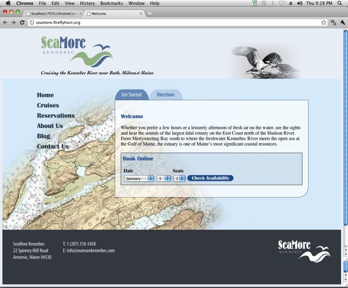The height and width of the screenshot is (288, 348).
Task: Click the Book Online heading
Action: [x=138, y=158]
